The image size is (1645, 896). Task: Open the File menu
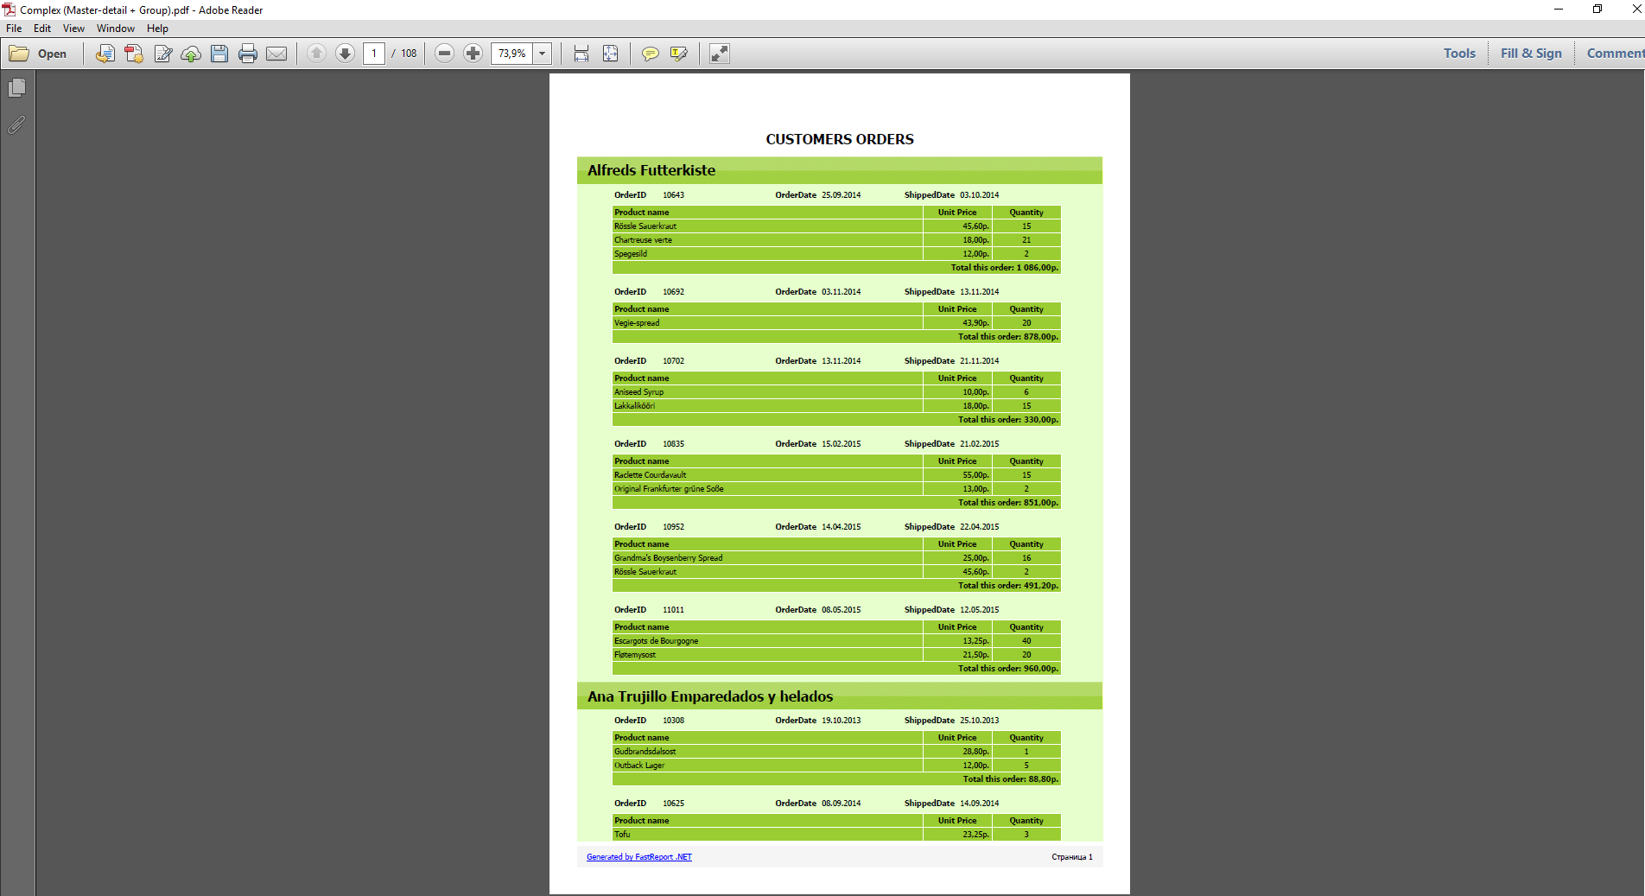[x=14, y=29]
